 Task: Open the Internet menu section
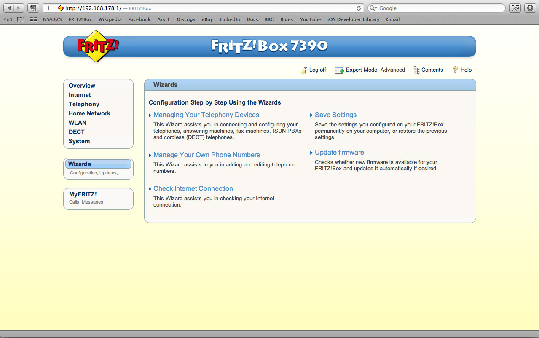(80, 95)
